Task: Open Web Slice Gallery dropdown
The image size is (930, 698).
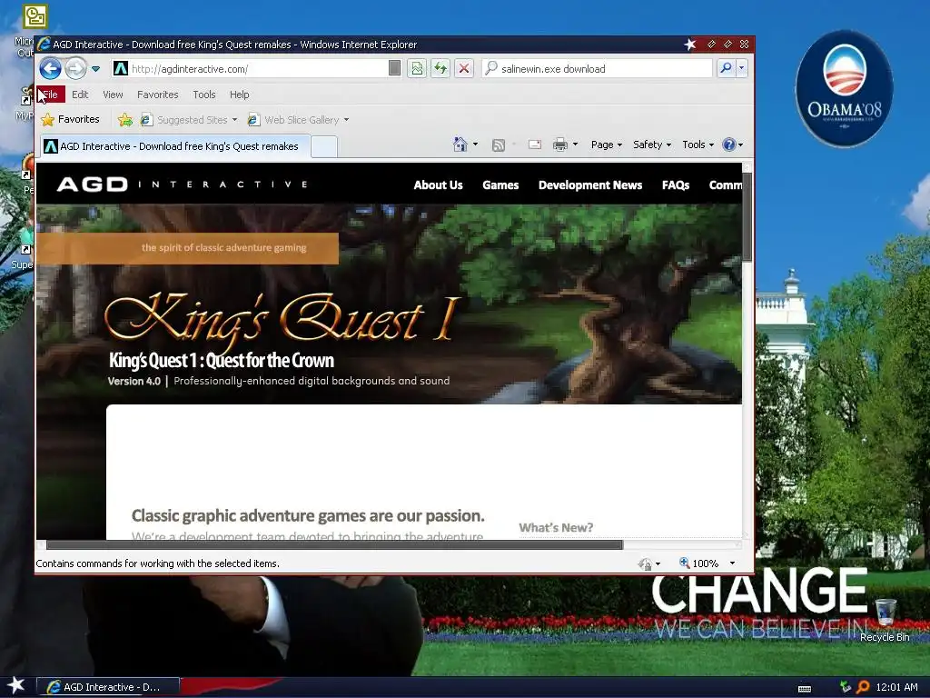Action: pos(298,120)
